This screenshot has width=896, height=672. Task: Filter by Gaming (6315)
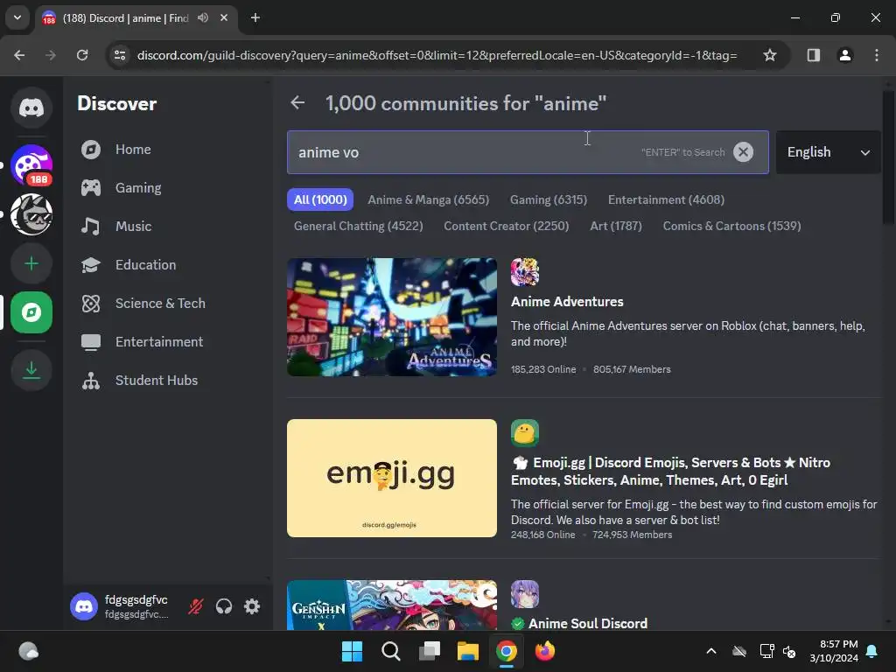pyautogui.click(x=549, y=200)
